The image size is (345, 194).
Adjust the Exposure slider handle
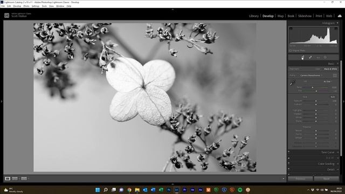pyautogui.click(x=316, y=101)
